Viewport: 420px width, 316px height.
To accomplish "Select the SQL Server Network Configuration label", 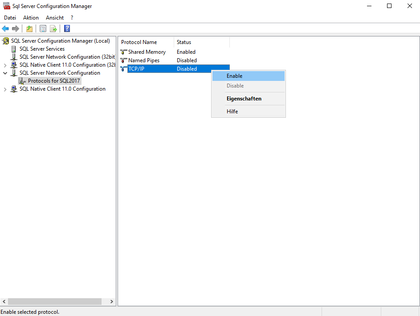I will [x=60, y=73].
